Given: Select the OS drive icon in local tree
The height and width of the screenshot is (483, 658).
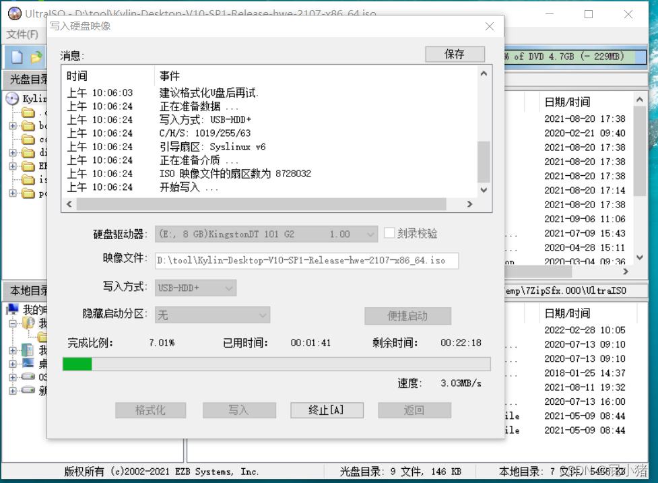Looking at the screenshot, I should click(28, 377).
